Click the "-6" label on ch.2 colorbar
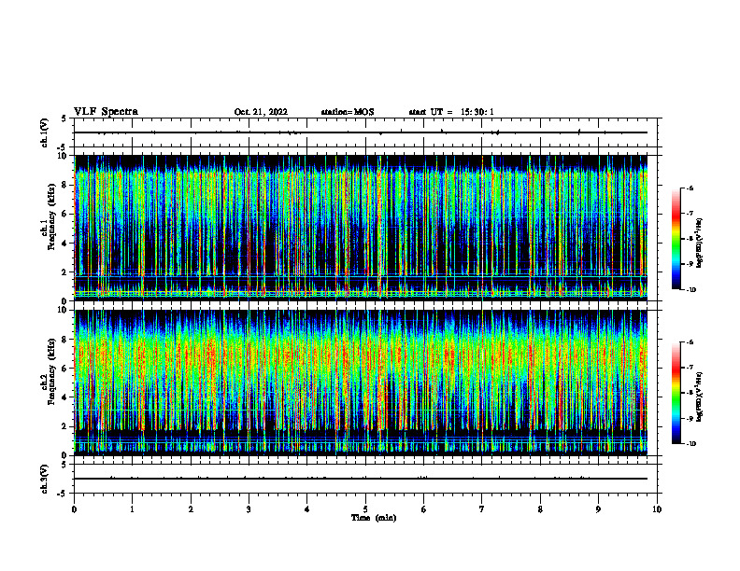This screenshot has width=740, height=571. pyautogui.click(x=690, y=342)
